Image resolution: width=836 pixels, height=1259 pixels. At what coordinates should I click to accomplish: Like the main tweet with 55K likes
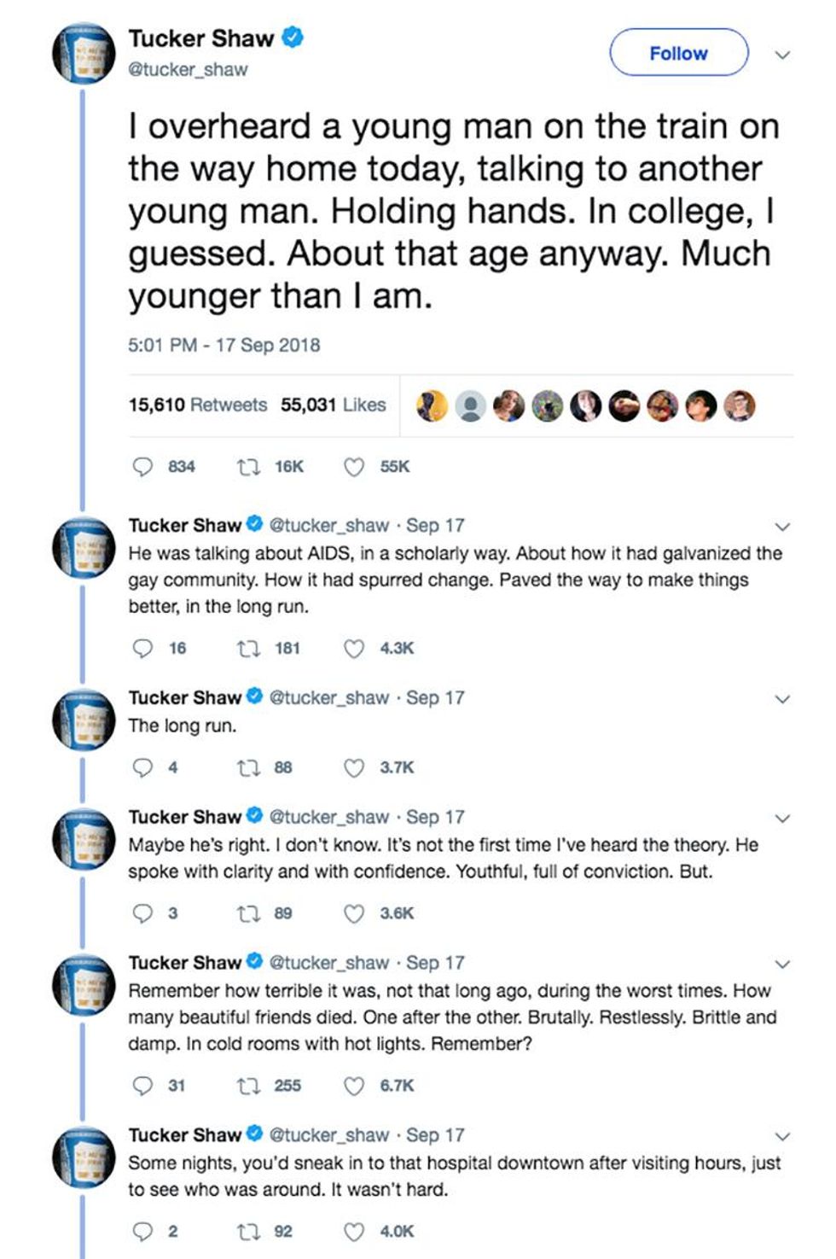(x=354, y=467)
